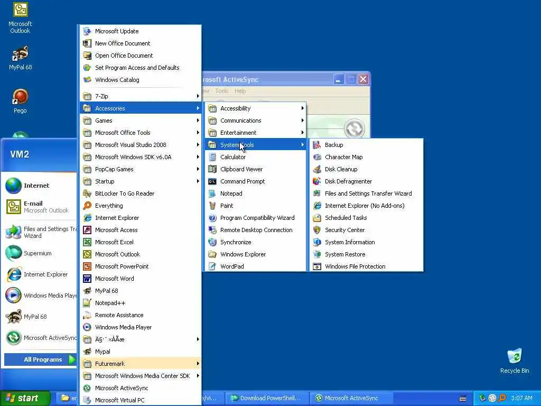Open Everything search tool
The width and height of the screenshot is (541, 406).
[141, 206]
